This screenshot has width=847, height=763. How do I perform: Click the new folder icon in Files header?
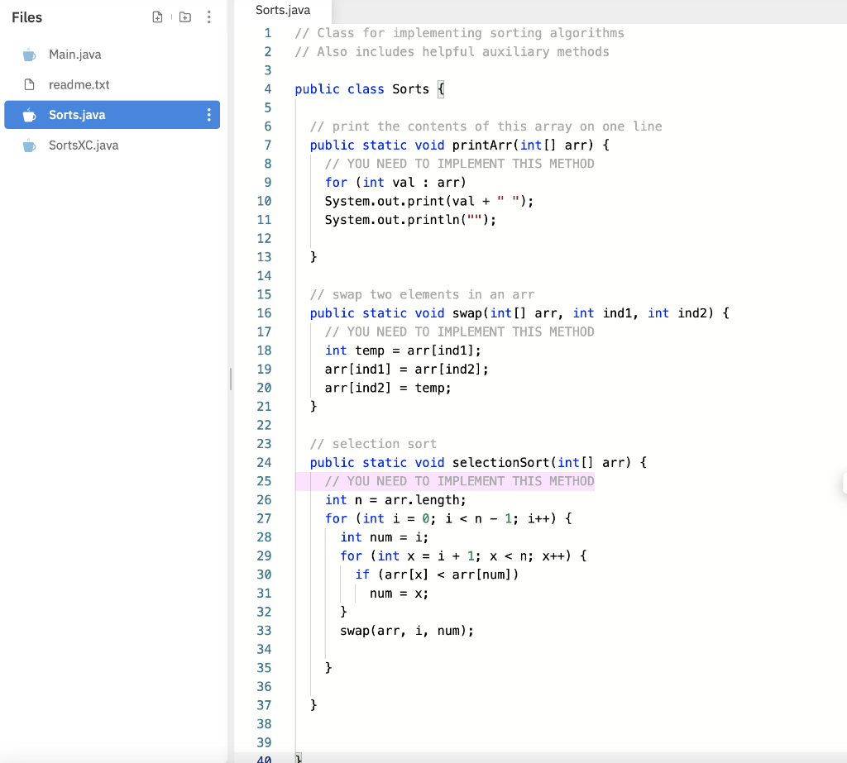[x=185, y=17]
